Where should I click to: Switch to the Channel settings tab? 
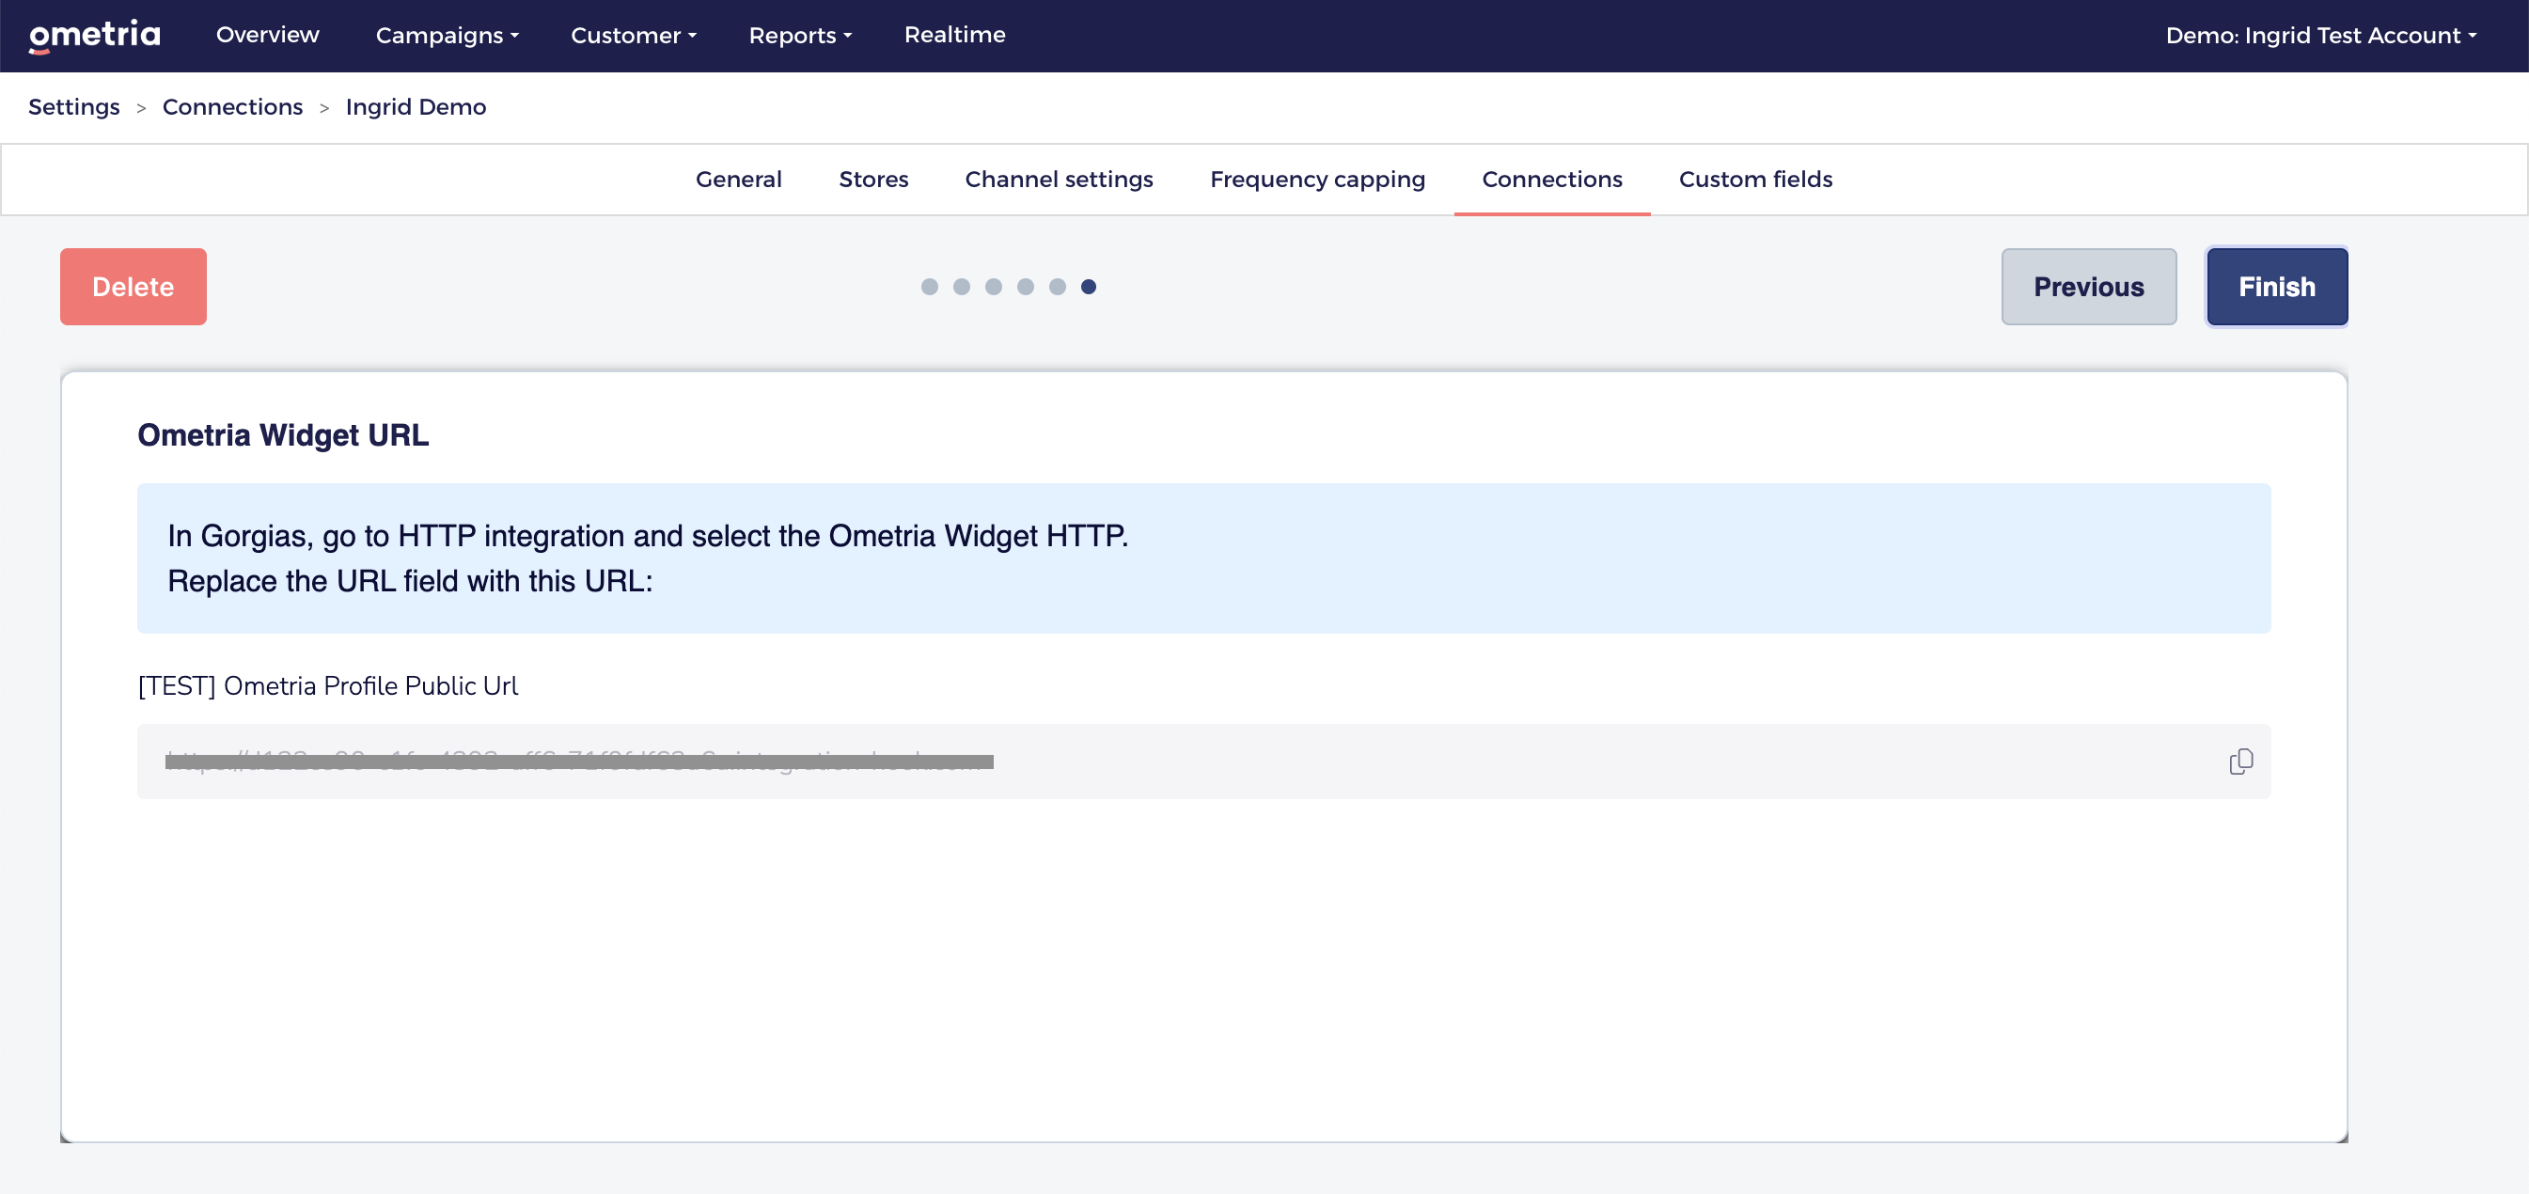click(x=1059, y=179)
